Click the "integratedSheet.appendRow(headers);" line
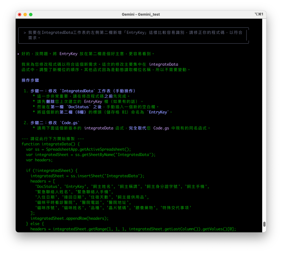Viewport: 282px width, 253px height. pos(69,218)
